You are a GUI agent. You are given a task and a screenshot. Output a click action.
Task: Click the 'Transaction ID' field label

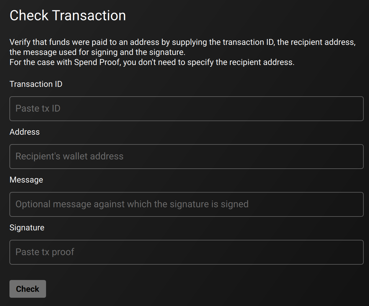pyautogui.click(x=36, y=84)
